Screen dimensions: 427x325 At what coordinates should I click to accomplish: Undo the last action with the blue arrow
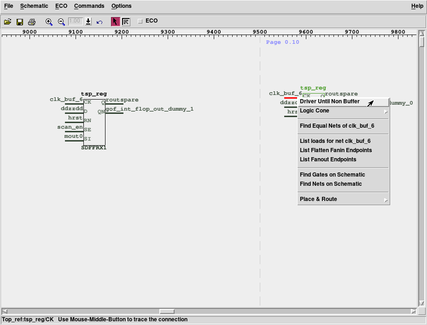[x=99, y=22]
